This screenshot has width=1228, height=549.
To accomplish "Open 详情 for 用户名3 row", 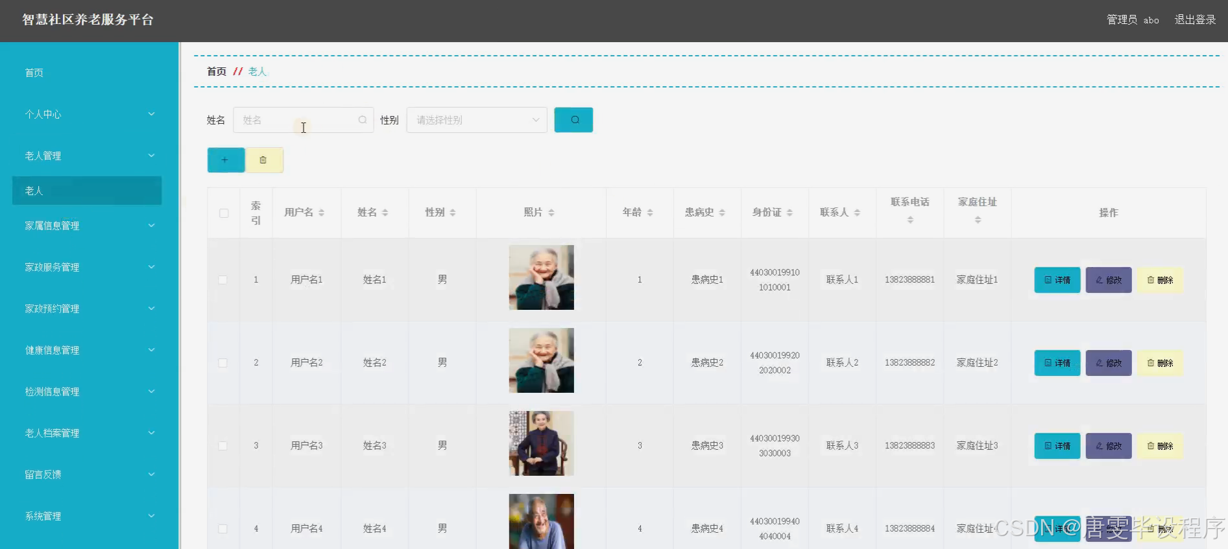I will pyautogui.click(x=1057, y=446).
